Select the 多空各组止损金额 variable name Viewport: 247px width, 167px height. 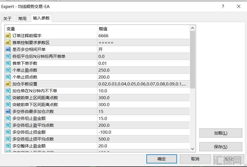(29, 132)
